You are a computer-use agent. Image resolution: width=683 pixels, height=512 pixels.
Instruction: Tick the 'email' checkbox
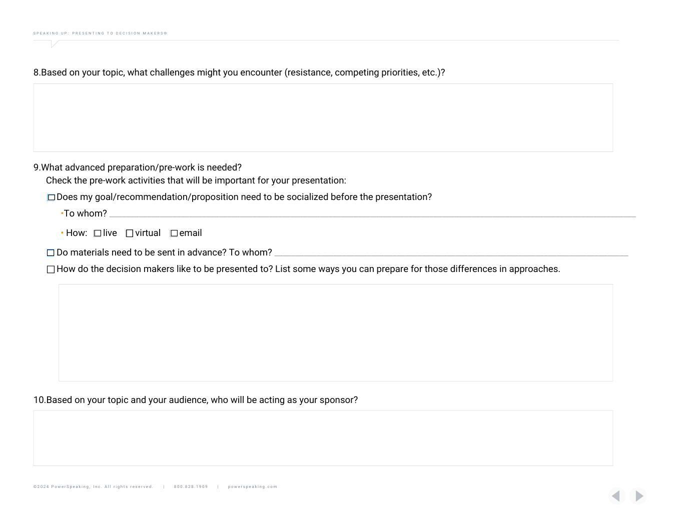coord(174,233)
